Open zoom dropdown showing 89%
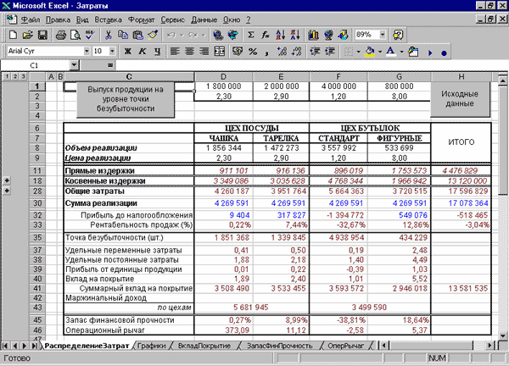The image size is (509, 366). click(x=383, y=35)
